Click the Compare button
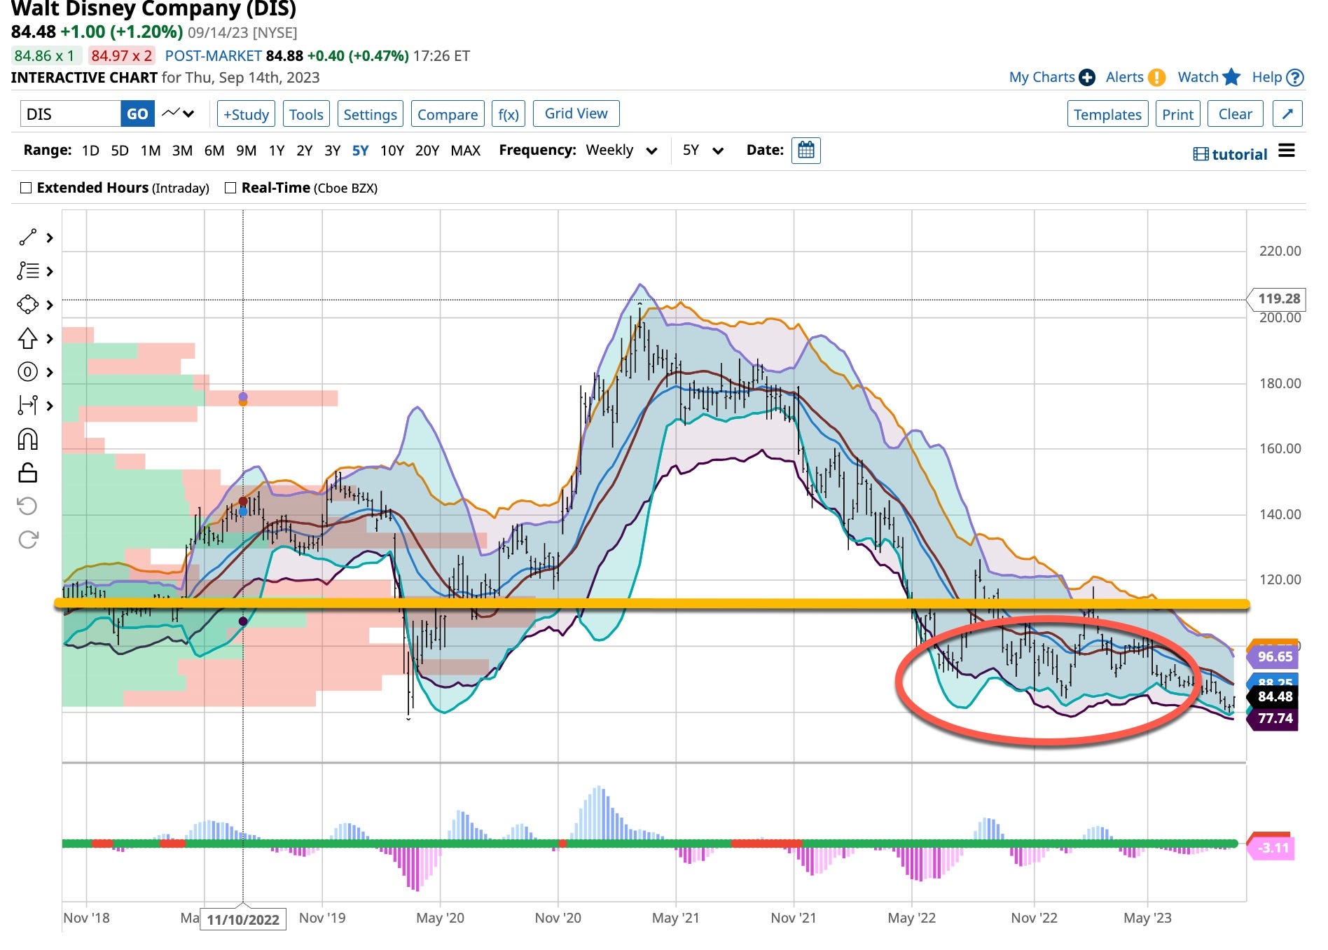1328x950 pixels. pos(448,114)
